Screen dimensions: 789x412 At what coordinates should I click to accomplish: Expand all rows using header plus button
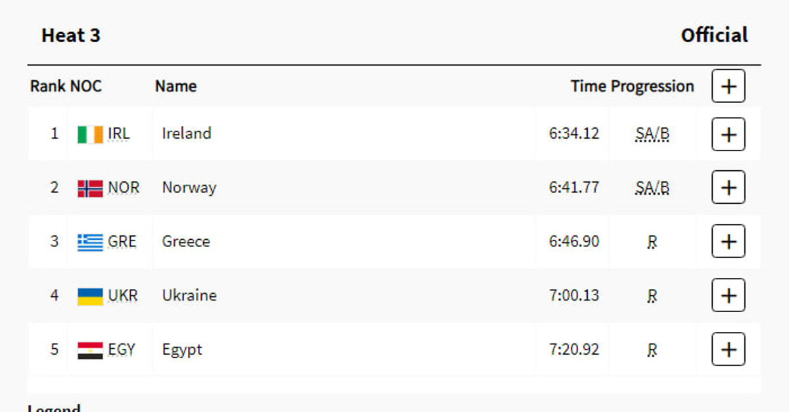coord(728,86)
